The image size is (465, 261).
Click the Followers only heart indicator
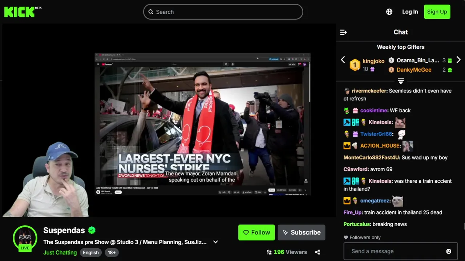click(346, 237)
